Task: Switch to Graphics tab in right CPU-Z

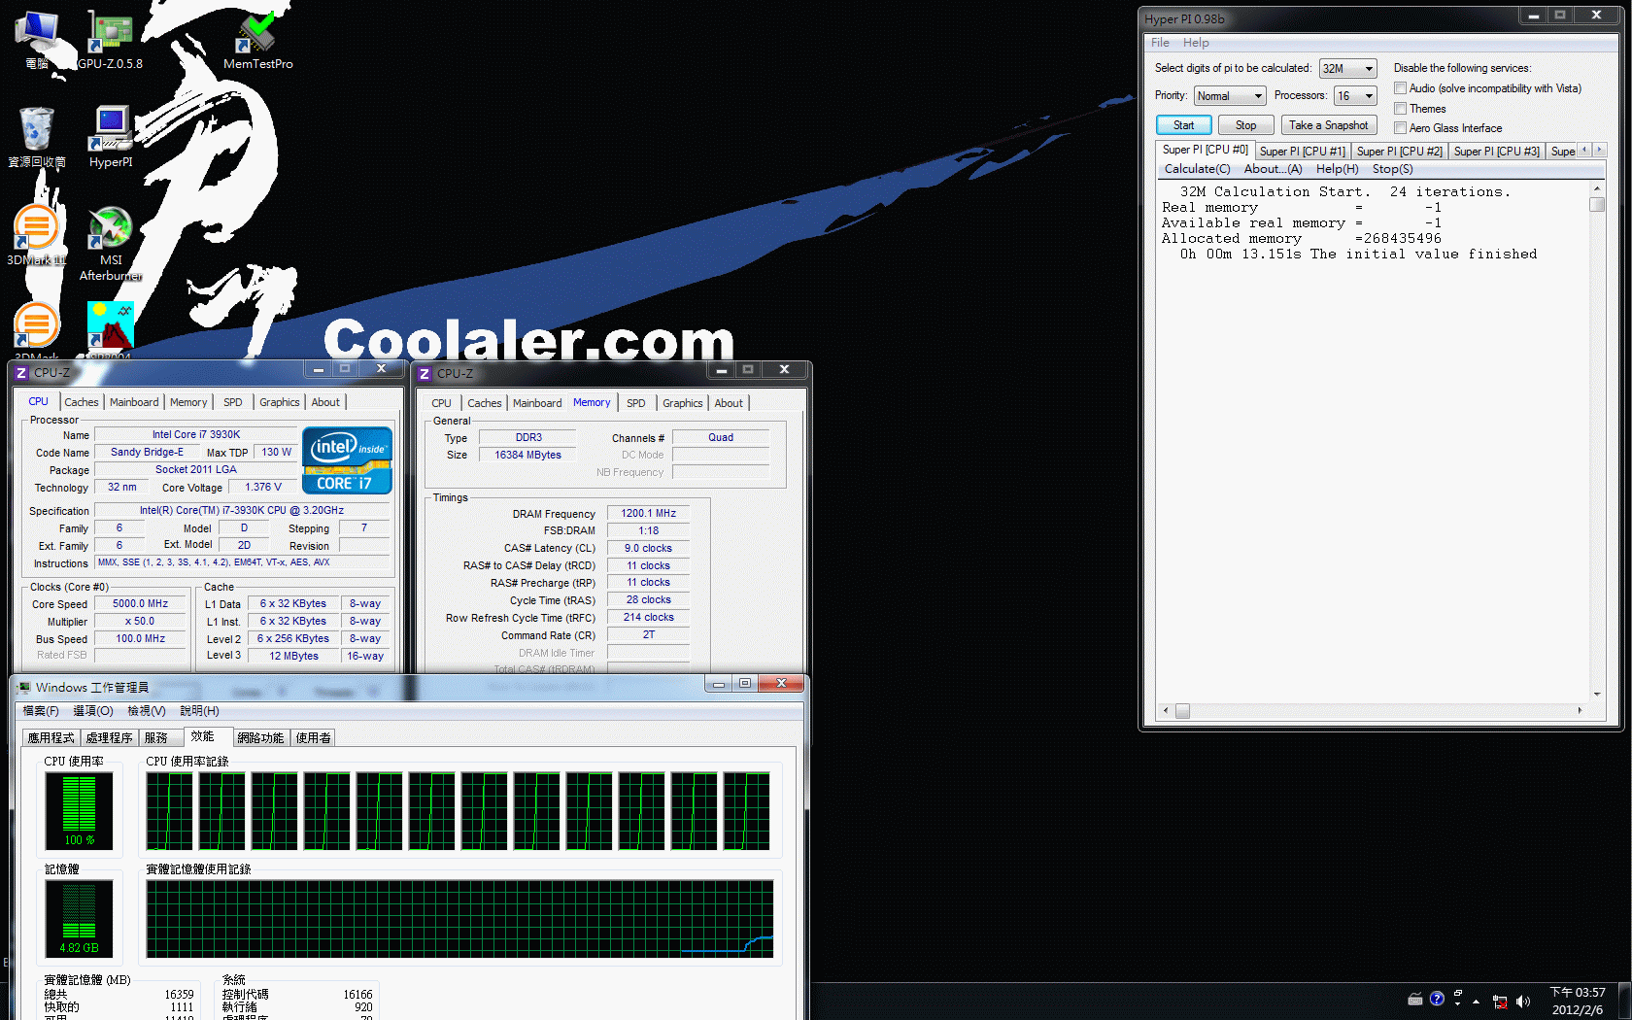Action: (682, 403)
